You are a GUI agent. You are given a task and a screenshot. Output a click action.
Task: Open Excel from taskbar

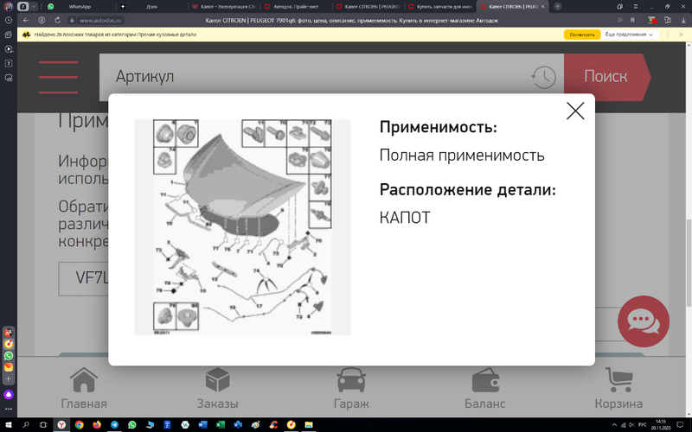221,425
